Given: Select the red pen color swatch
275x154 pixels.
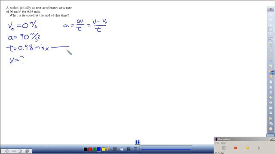Looking at the screenshot, I should [90, 149].
